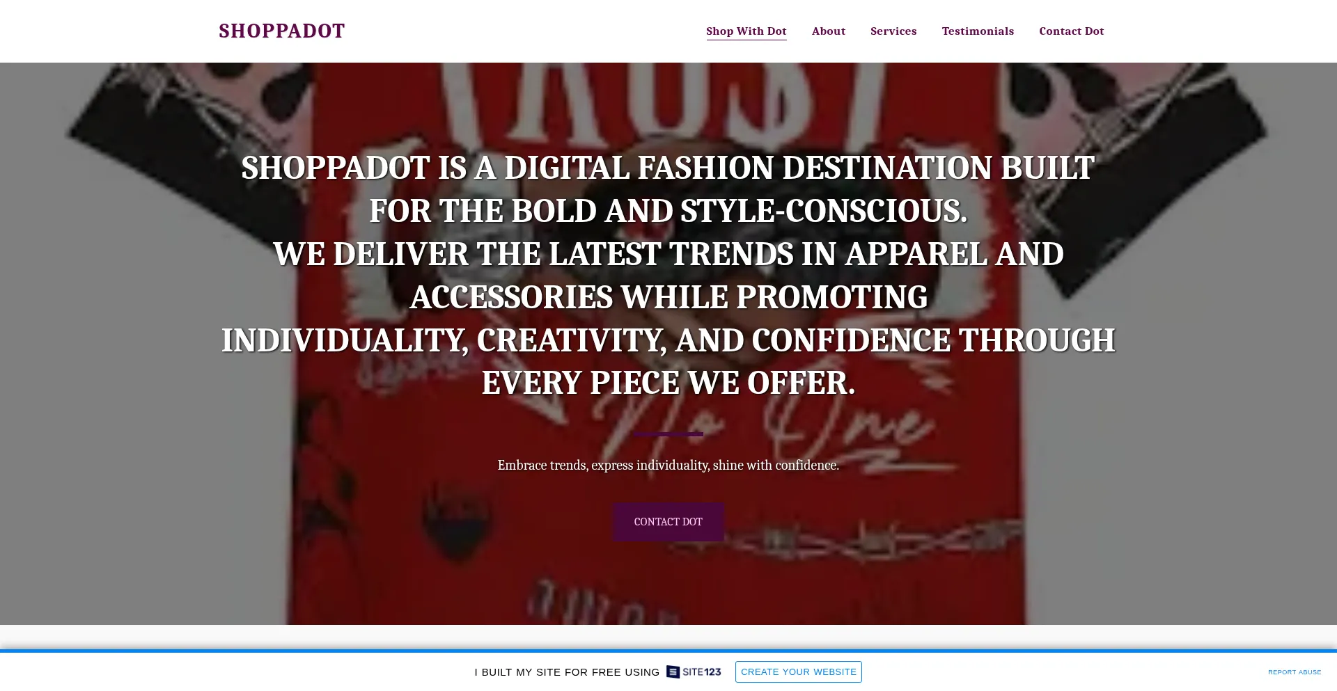The height and width of the screenshot is (691, 1337).
Task: Click the REPORT ABUSE link
Action: tap(1294, 672)
